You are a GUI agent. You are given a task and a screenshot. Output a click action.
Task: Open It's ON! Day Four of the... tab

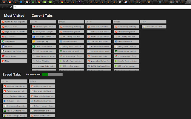coord(99,66)
